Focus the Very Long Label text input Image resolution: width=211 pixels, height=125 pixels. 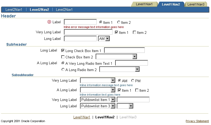88,32
